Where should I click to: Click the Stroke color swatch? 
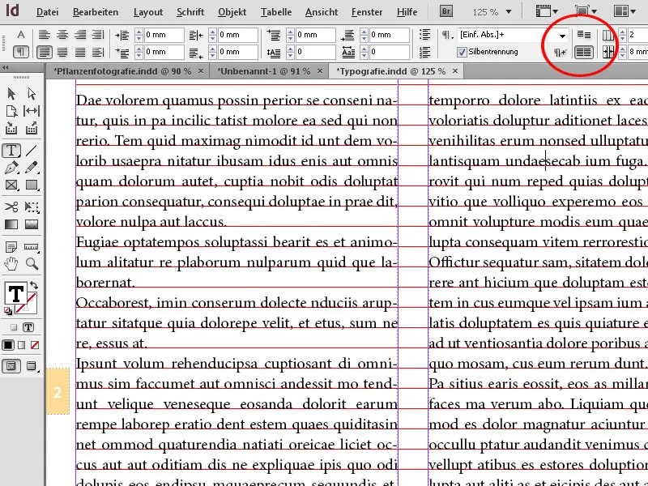(27, 303)
